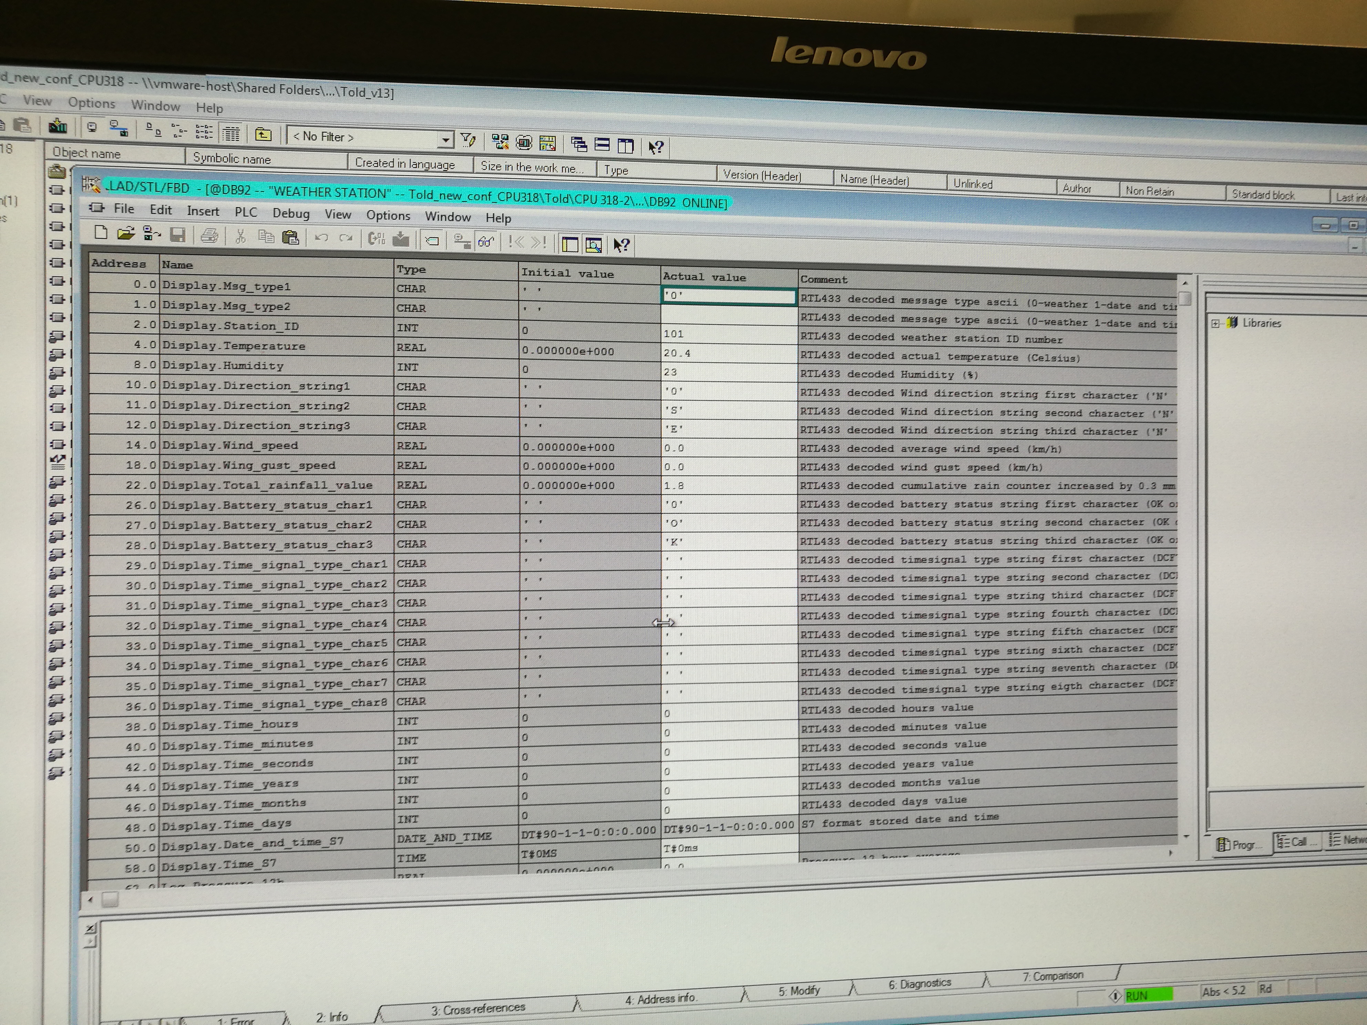
Task: Click the actual value 101 for Station_ID
Action: coord(729,334)
